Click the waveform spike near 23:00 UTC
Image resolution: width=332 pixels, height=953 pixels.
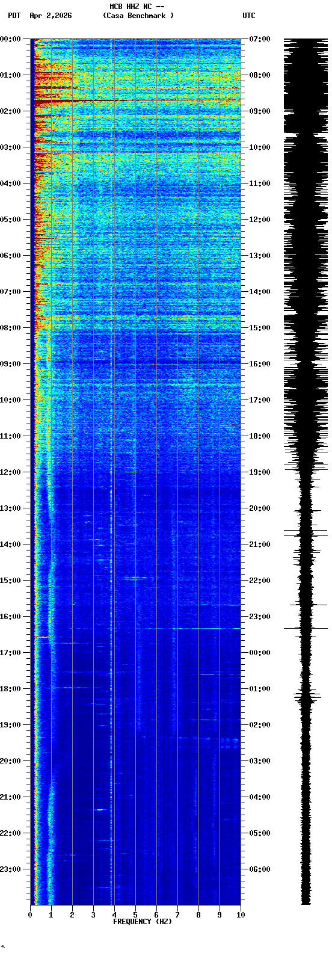coord(306,628)
